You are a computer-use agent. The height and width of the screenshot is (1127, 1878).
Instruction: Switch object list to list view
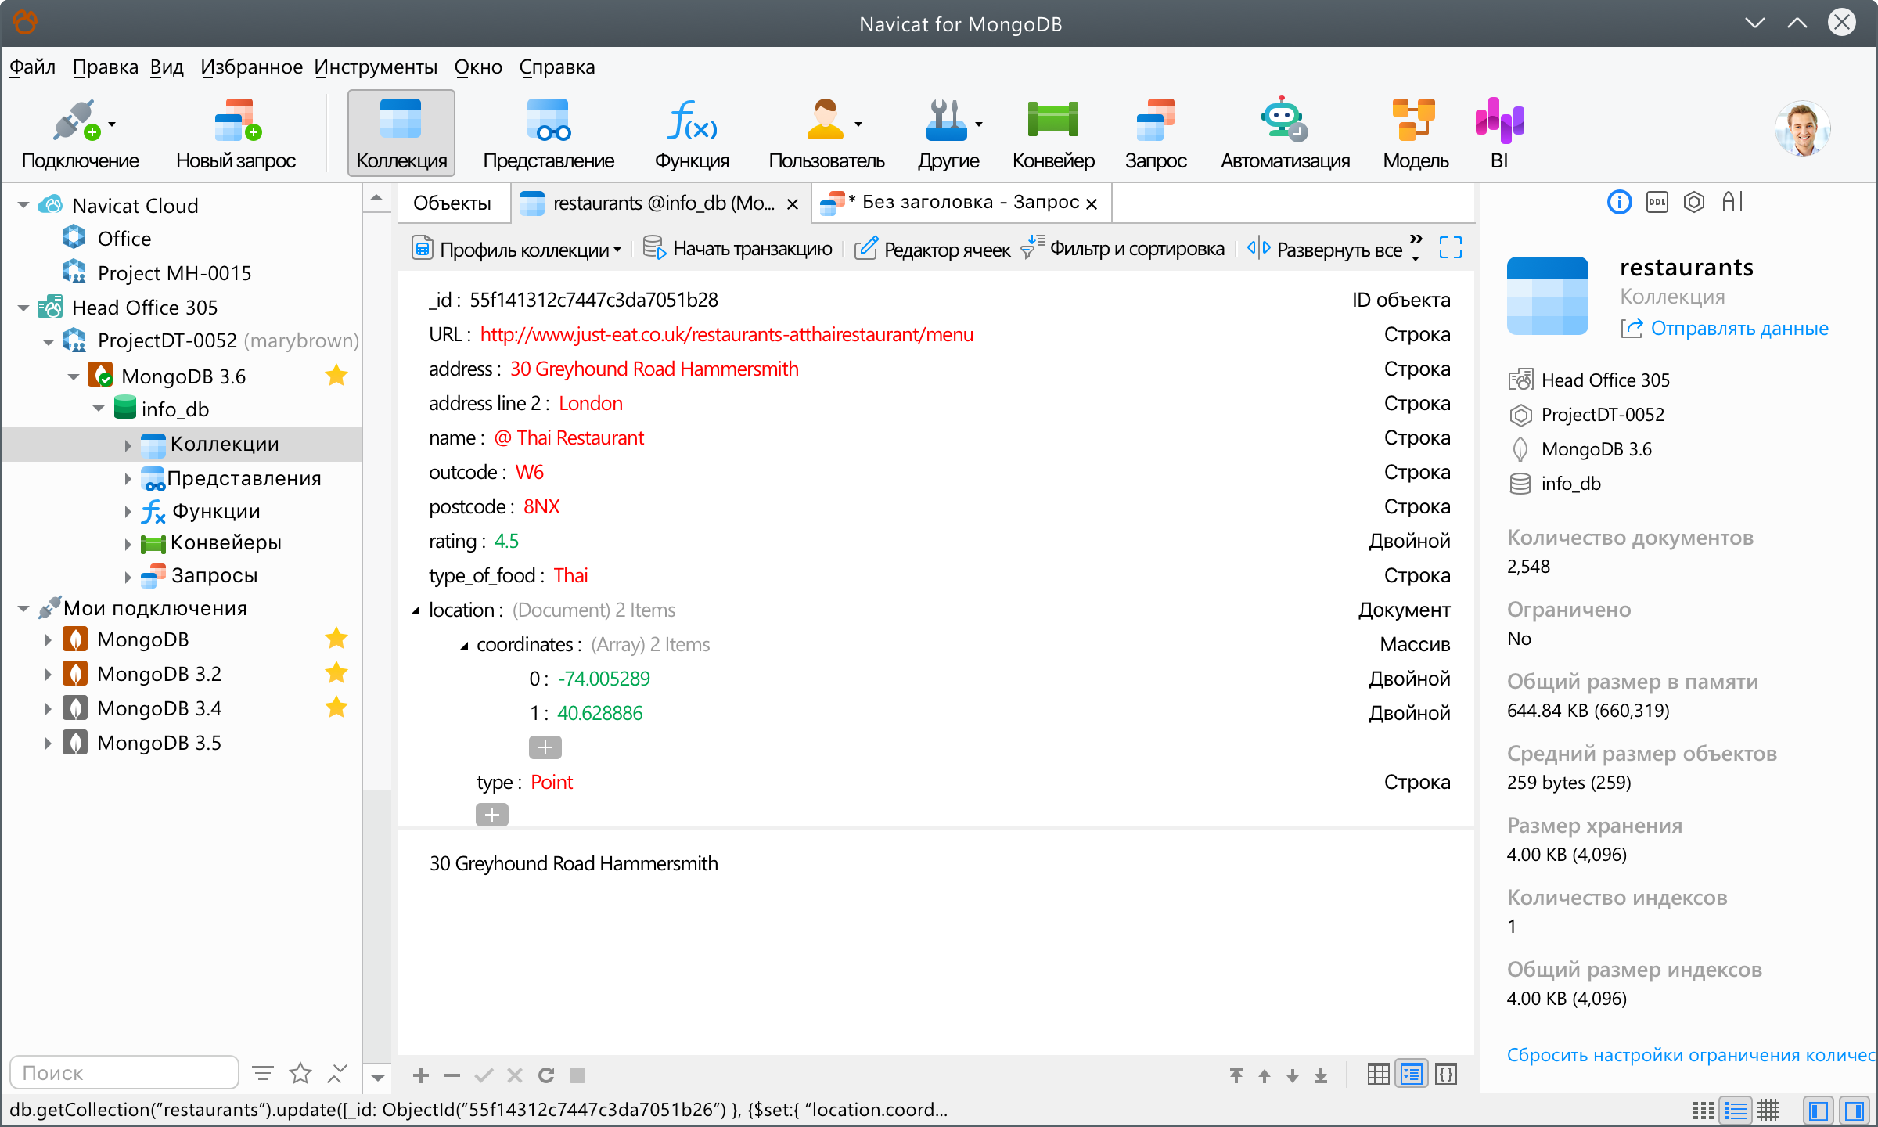coord(1703,1111)
